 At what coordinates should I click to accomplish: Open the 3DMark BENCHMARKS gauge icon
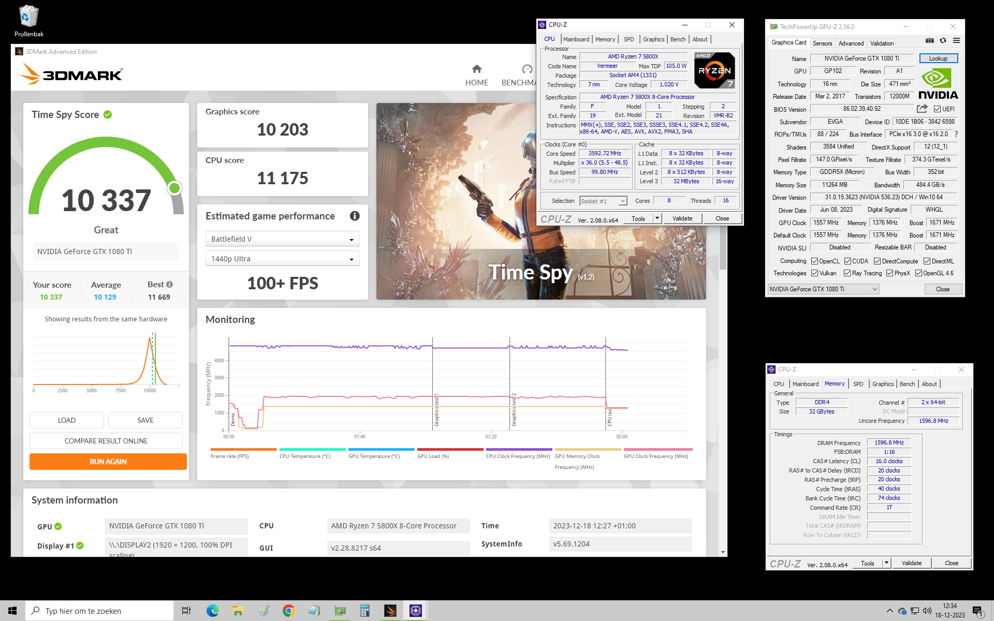coord(527,69)
